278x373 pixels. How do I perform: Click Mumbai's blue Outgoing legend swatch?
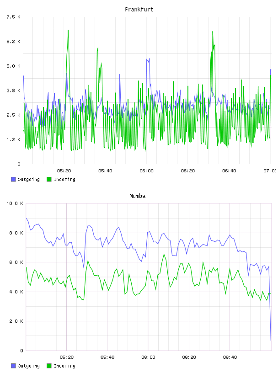13,366
